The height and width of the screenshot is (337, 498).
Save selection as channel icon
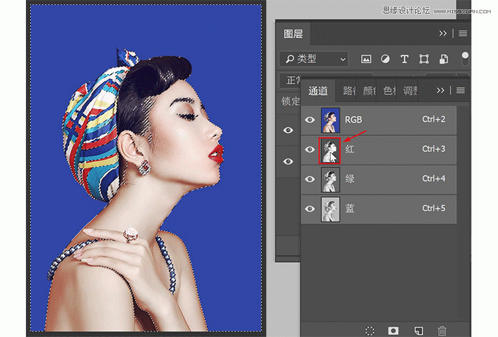click(x=393, y=330)
